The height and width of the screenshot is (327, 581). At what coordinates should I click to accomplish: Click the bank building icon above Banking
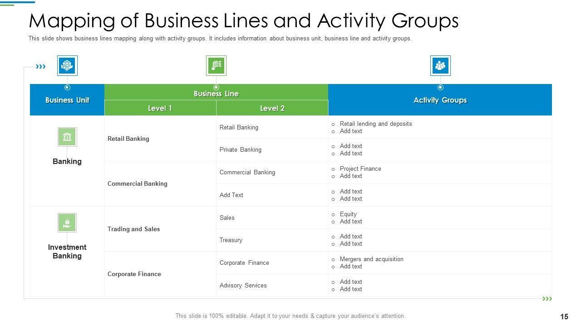67,137
